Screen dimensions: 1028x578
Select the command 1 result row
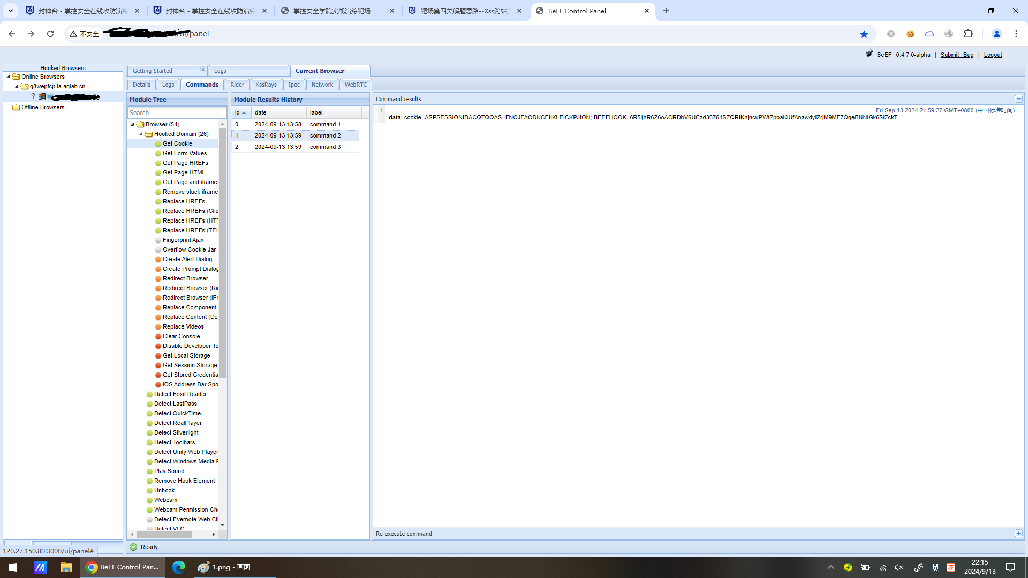295,124
